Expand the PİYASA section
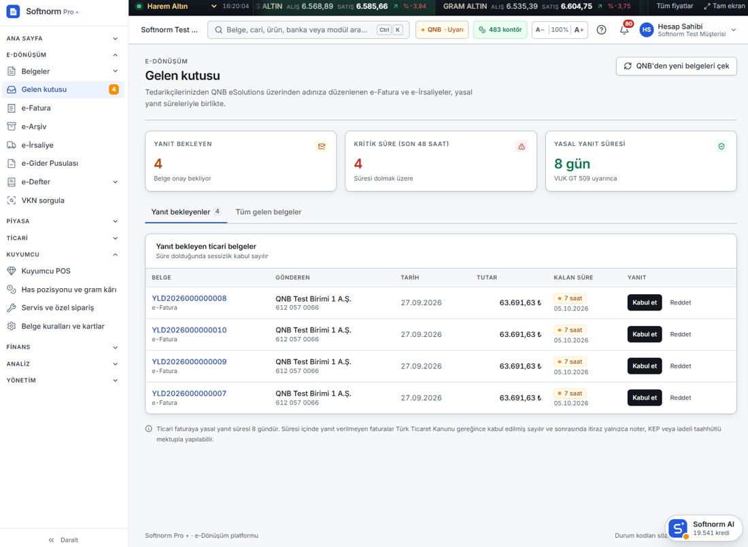This screenshot has width=748, height=547. [x=62, y=222]
